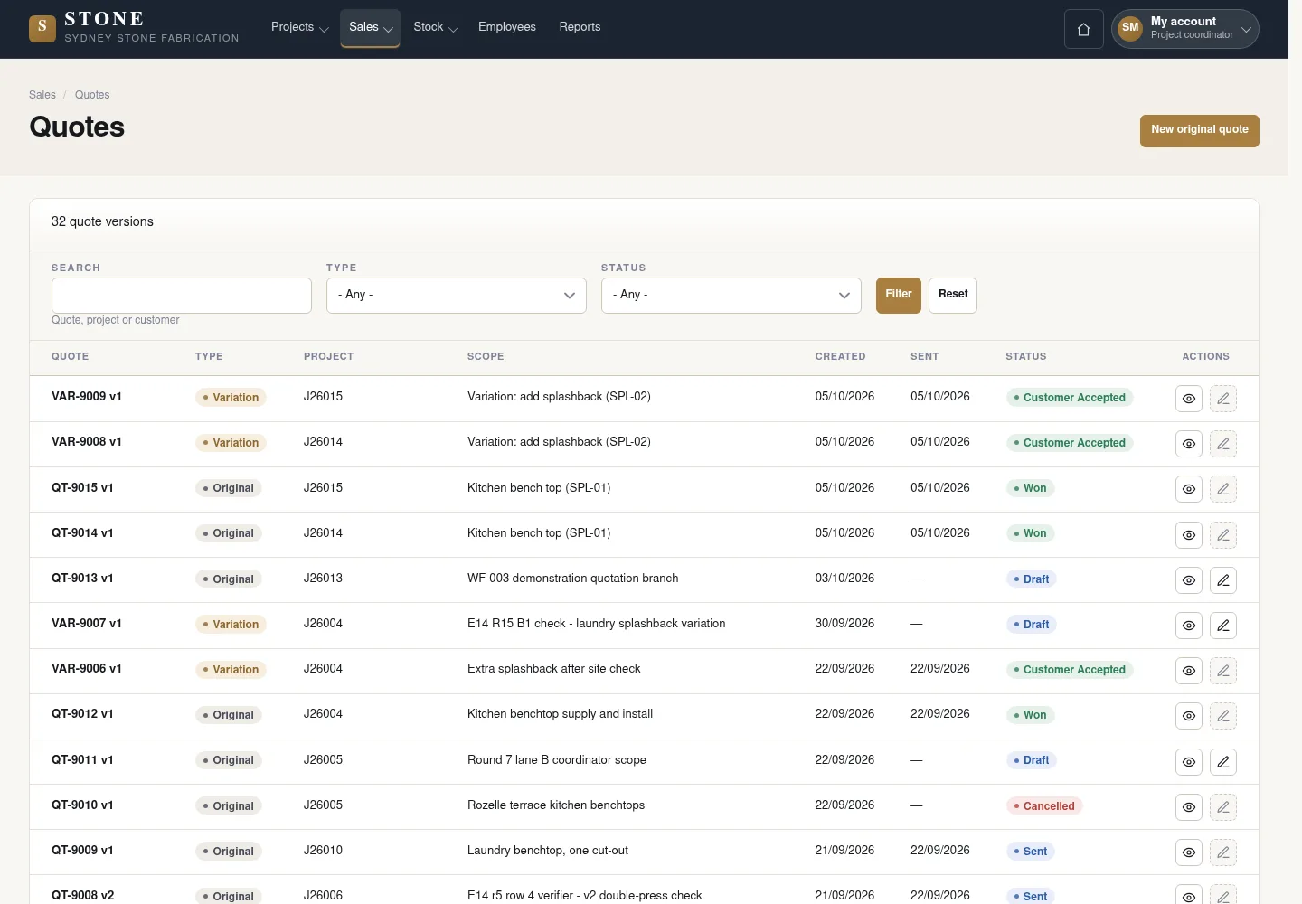View quote QT-9012 v1
The image size is (1302, 904).
point(1189,716)
